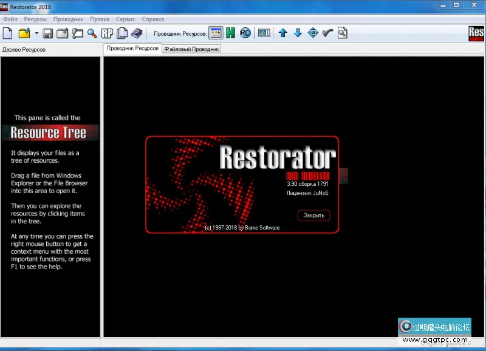Expand the Open file dropdown arrow

coord(36,33)
